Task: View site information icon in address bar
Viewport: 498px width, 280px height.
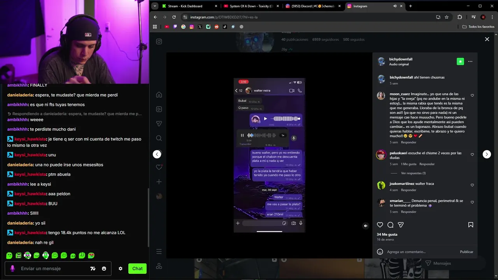Action: pos(185,17)
